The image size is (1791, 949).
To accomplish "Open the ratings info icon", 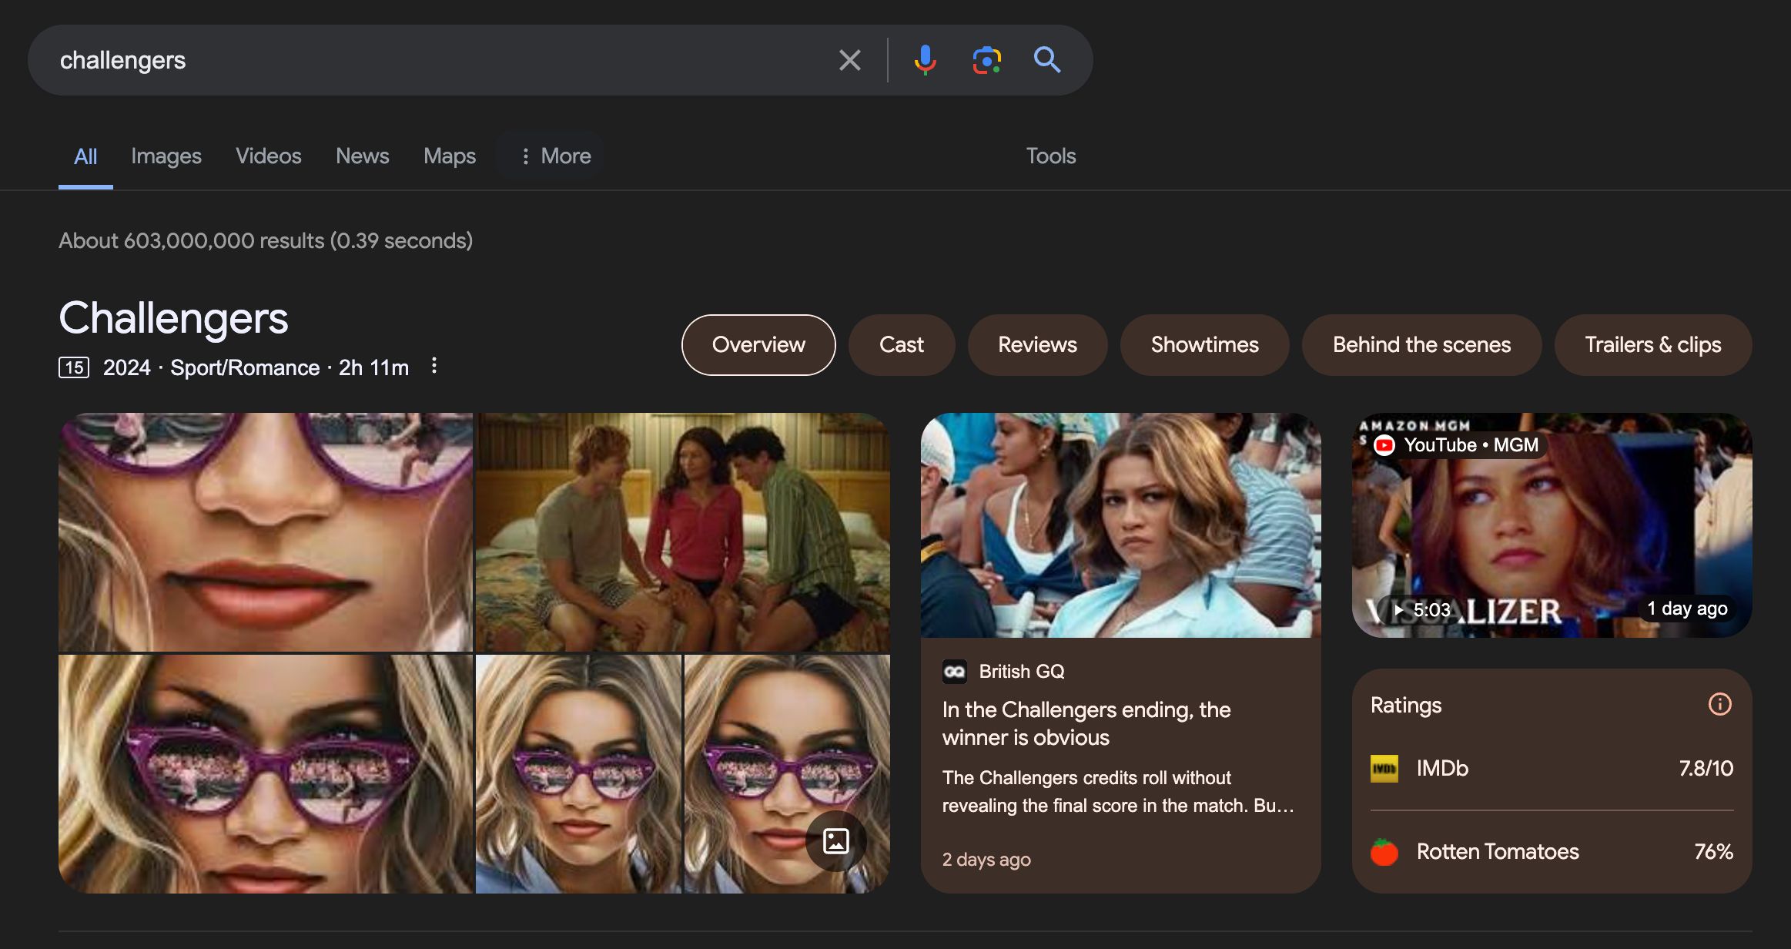I will pos(1719,704).
